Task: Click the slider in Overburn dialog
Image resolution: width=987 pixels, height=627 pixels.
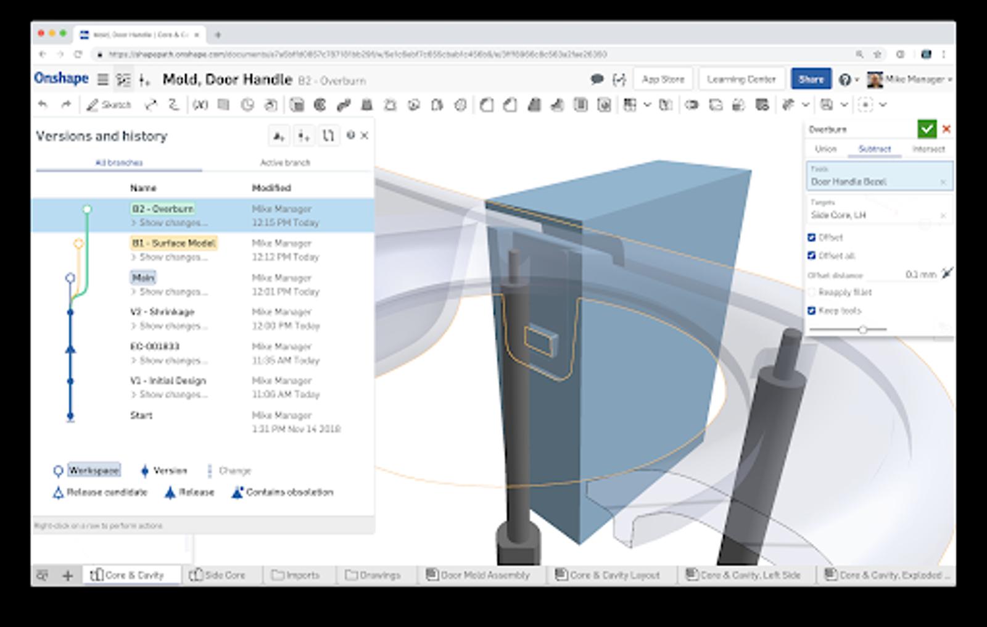Action: pyautogui.click(x=862, y=330)
